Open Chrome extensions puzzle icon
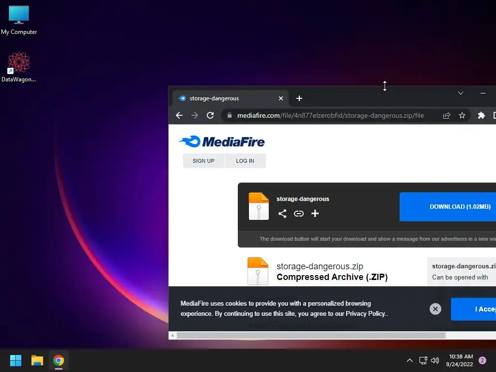496x372 pixels. [481, 115]
